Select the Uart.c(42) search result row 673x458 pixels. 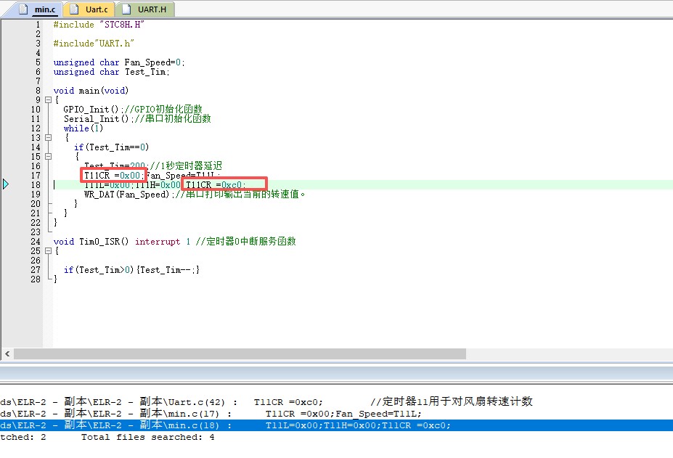337,402
